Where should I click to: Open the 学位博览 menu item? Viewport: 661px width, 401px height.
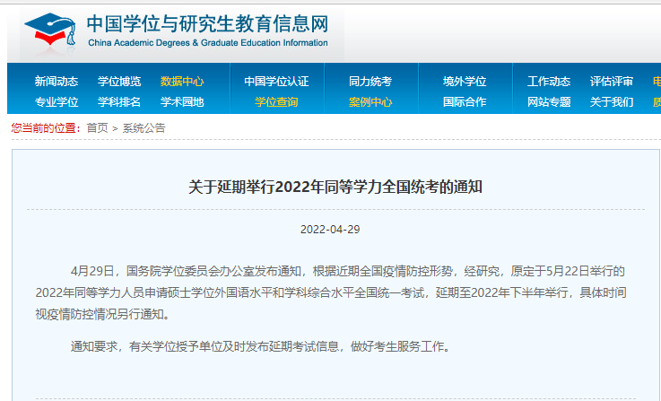point(119,82)
